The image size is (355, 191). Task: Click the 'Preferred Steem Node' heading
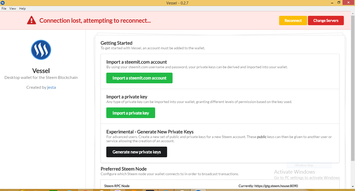(x=124, y=169)
